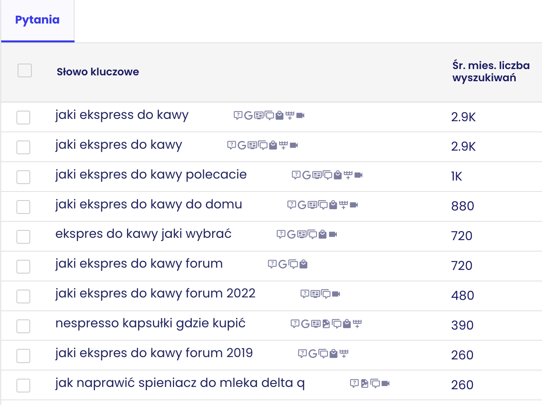
Task: Check the 'jak naprawić spieniacz do mleka' box
Action: click(x=24, y=385)
